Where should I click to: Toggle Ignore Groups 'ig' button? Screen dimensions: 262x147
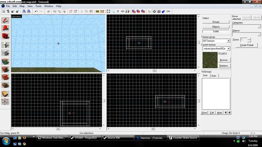coord(64,11)
